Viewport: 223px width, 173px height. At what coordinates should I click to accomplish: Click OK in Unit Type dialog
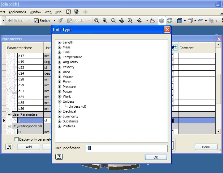(156, 157)
